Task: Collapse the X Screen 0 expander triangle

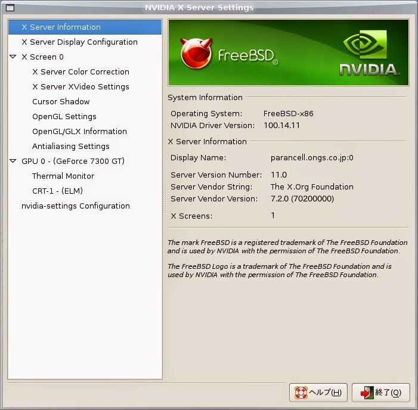Action: (13, 57)
